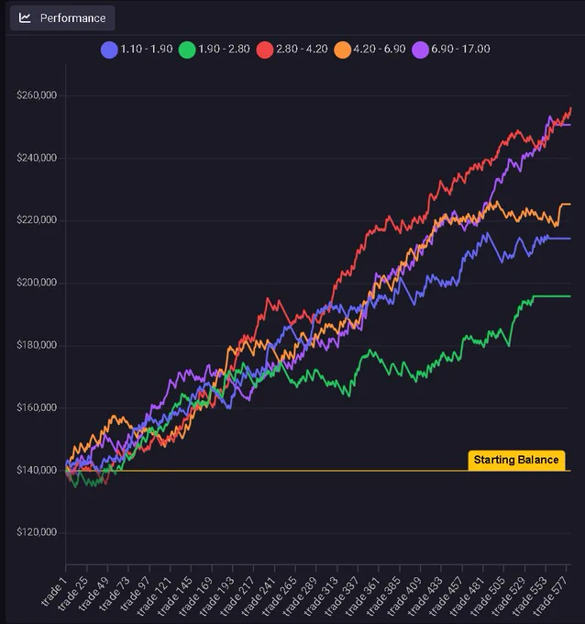Click the trade 553 x-axis label
585x624 pixels.
(x=529, y=596)
